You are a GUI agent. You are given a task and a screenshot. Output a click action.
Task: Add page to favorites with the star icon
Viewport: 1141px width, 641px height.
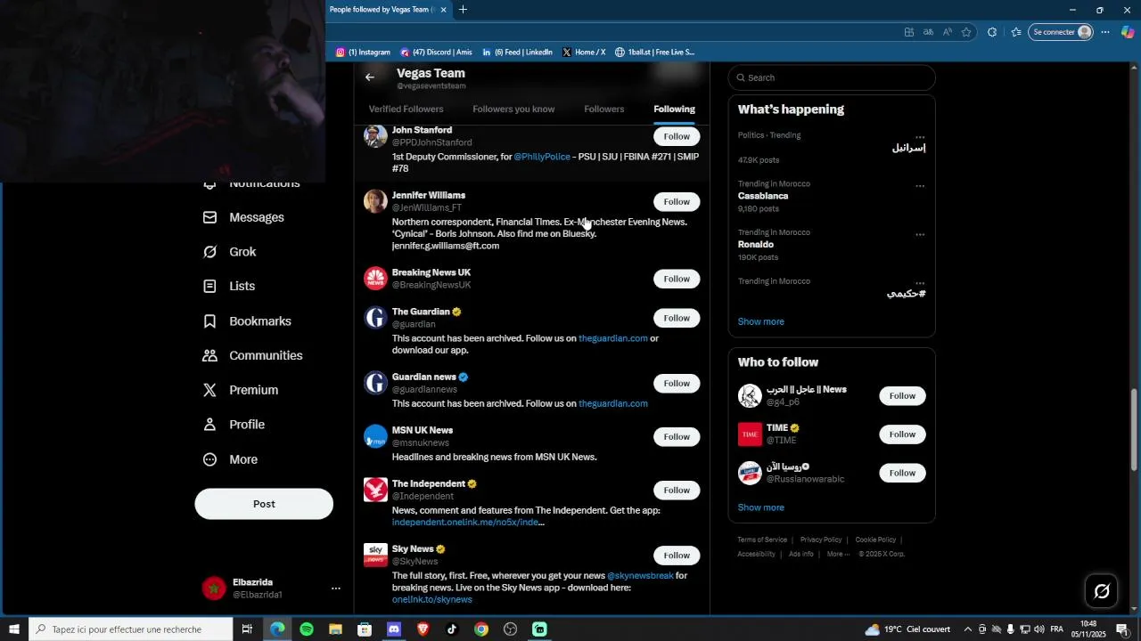click(966, 32)
